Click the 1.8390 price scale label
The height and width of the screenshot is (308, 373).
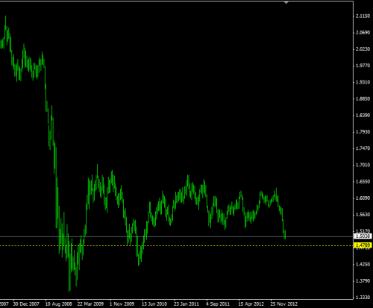(363, 116)
